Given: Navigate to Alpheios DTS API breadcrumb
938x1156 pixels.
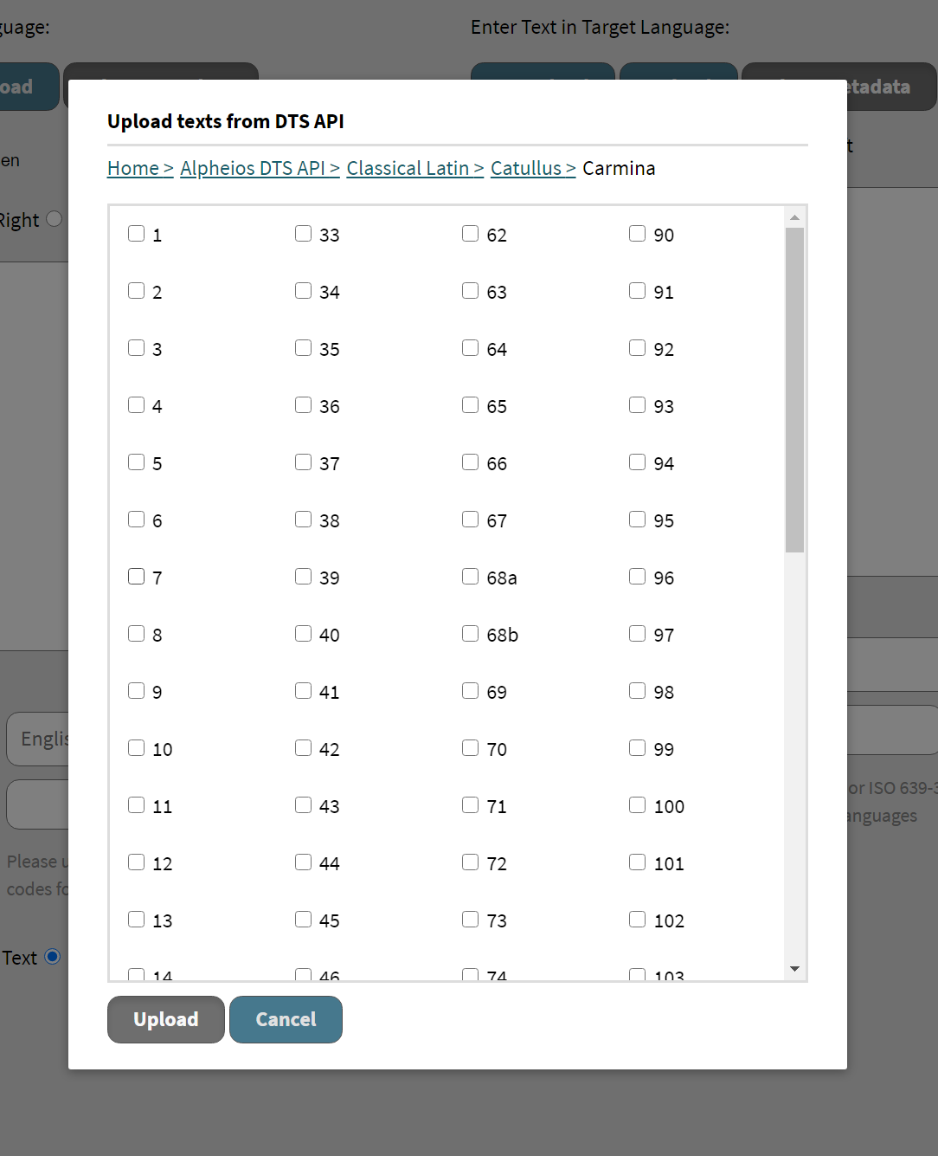Looking at the screenshot, I should click(x=255, y=168).
